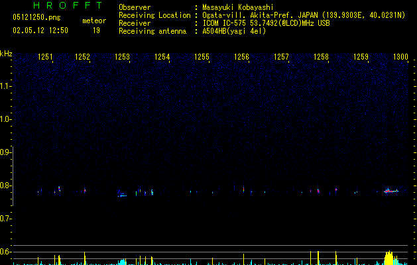Click the meteor count 19
417x265 pixels.
tap(96, 30)
